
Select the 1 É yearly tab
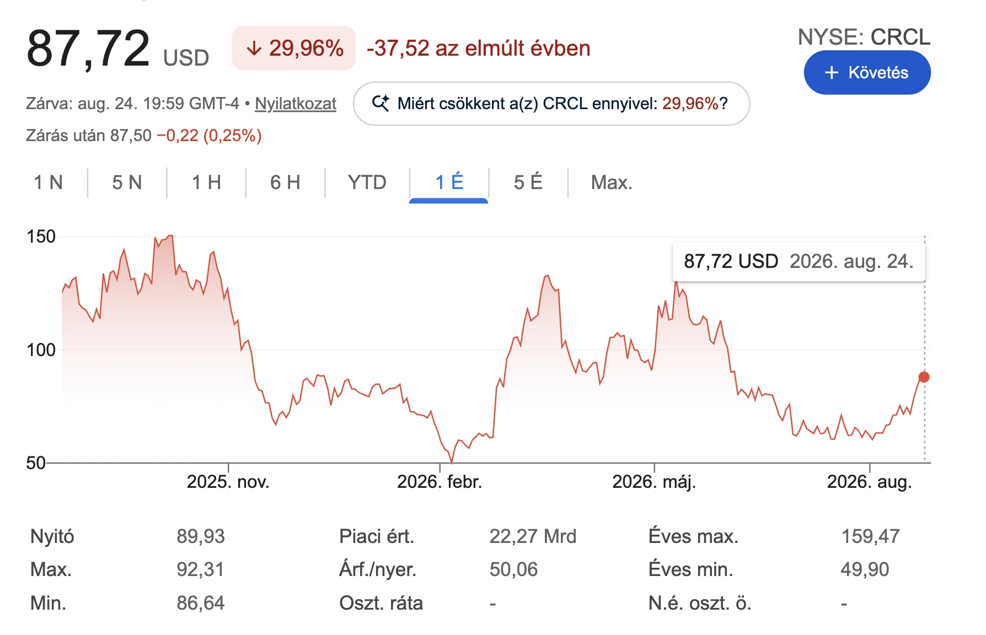(x=449, y=182)
